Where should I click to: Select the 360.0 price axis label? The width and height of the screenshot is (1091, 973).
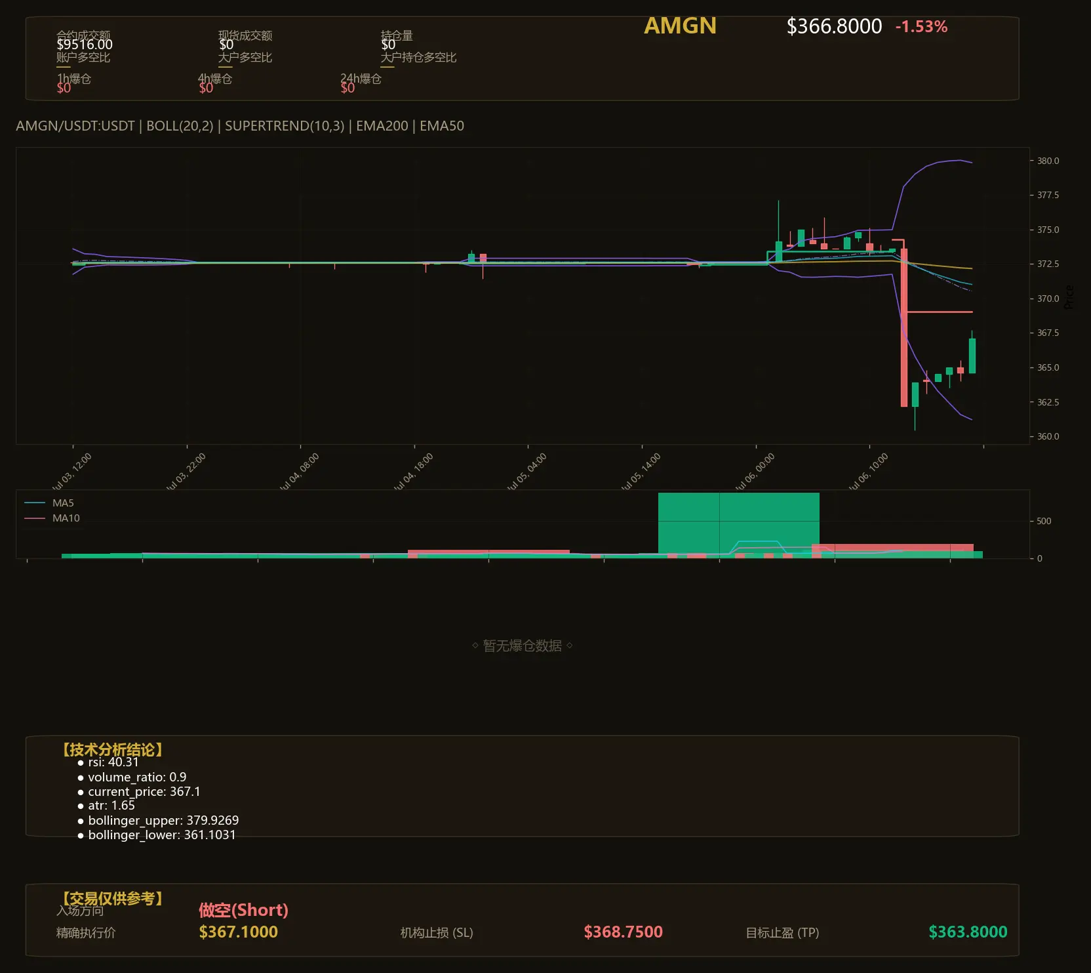point(1048,436)
